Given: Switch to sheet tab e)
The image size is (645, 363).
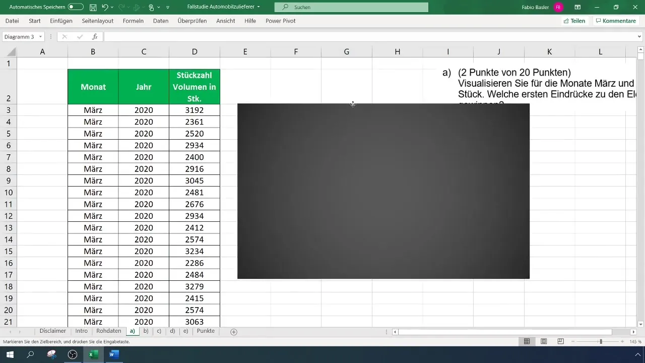Looking at the screenshot, I should click(186, 331).
